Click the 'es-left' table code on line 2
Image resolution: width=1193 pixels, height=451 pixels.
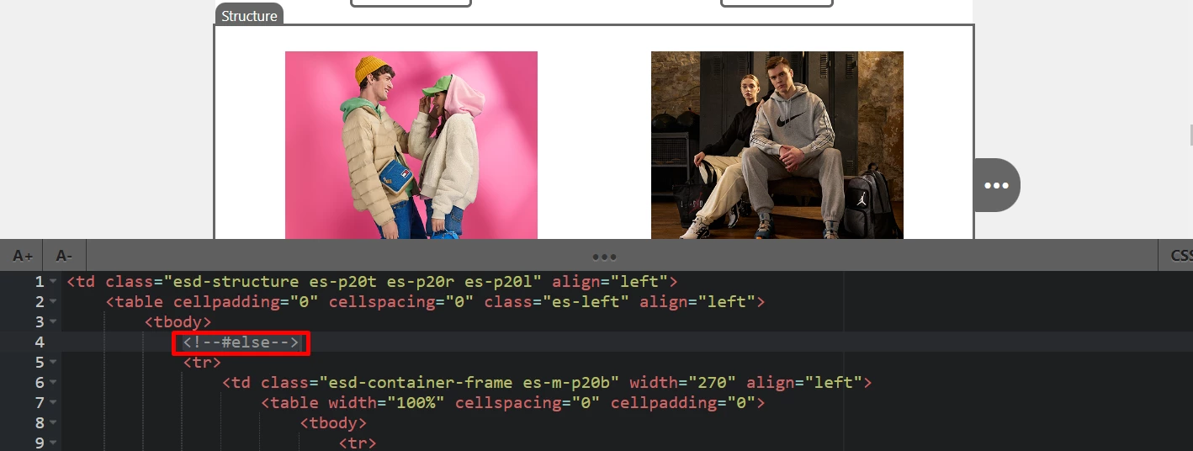tap(435, 301)
